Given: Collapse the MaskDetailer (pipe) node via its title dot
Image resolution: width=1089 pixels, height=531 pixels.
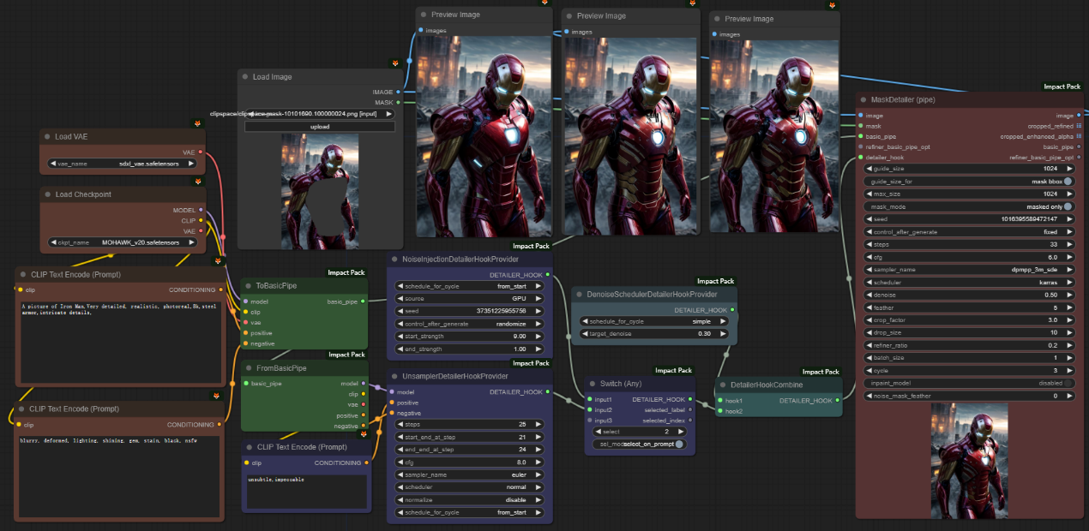Looking at the screenshot, I should 863,99.
